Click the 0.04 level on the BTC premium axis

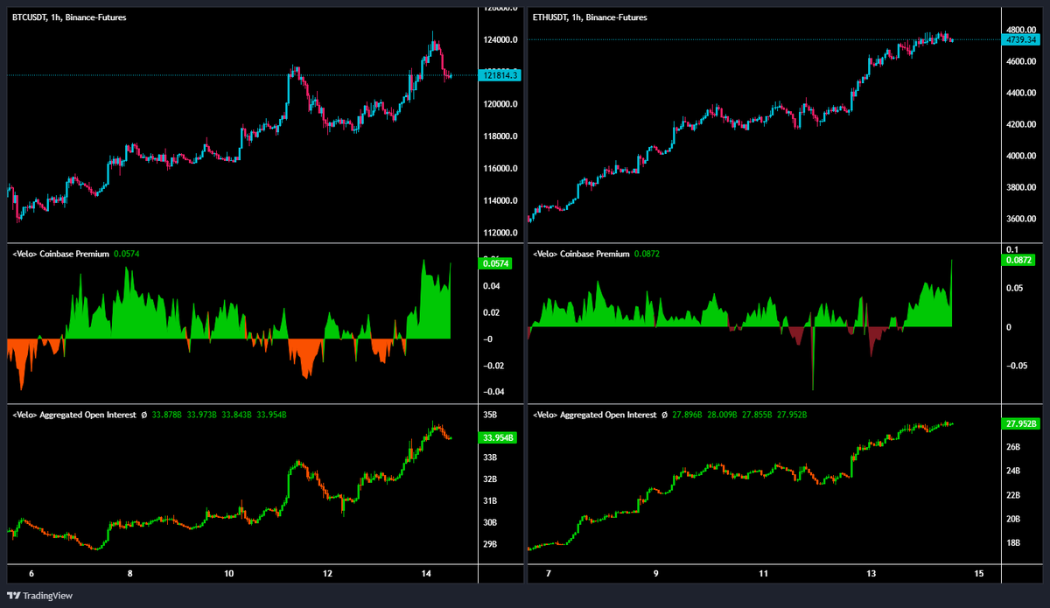coord(492,287)
